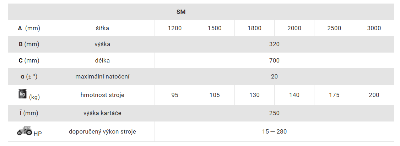Screen dimensions: 400x146
Task: Select the 15 — 280 HP range
Action: click(x=274, y=132)
